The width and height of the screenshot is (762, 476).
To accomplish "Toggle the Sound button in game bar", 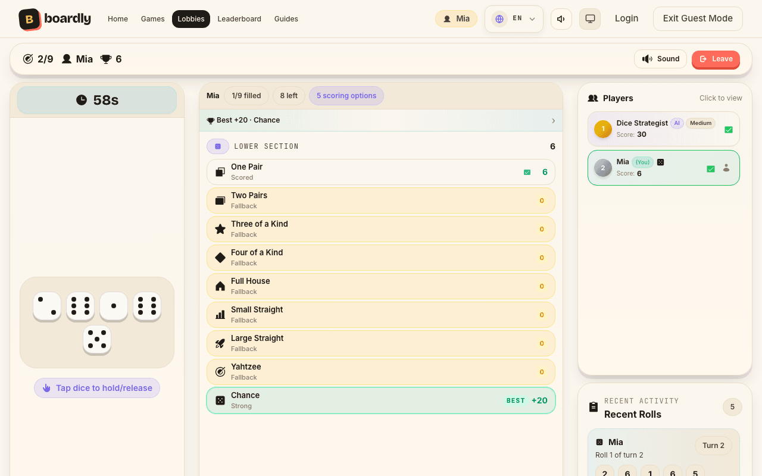I will pyautogui.click(x=660, y=59).
